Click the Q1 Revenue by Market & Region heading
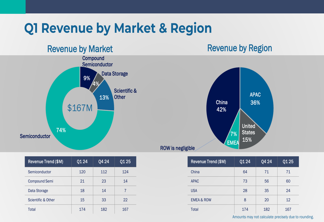Screen dimensions: 324x222 click(x=118, y=28)
